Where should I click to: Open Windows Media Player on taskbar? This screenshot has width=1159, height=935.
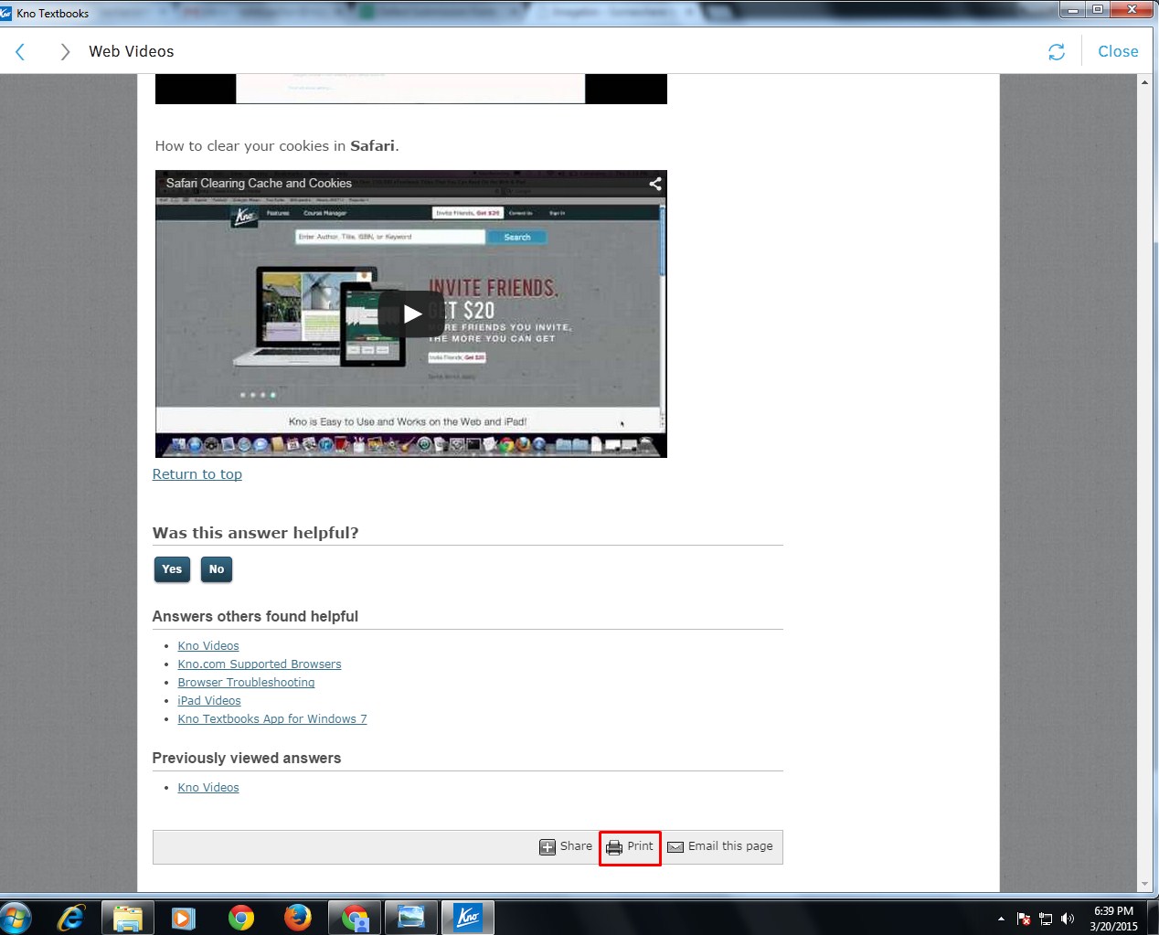point(184,918)
